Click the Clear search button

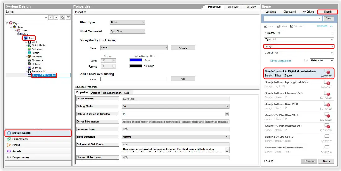[329, 19]
